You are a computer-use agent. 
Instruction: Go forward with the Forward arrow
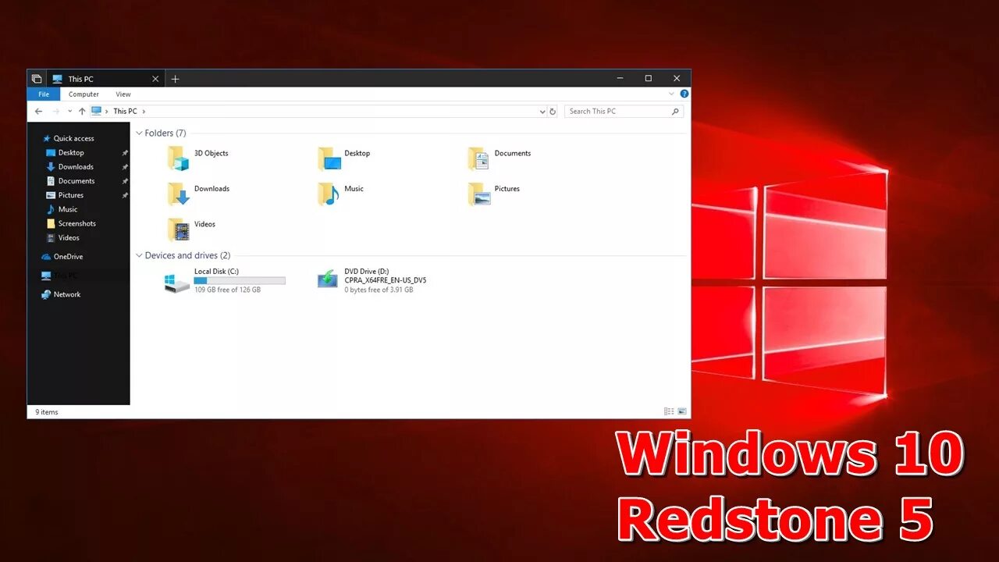tap(55, 112)
